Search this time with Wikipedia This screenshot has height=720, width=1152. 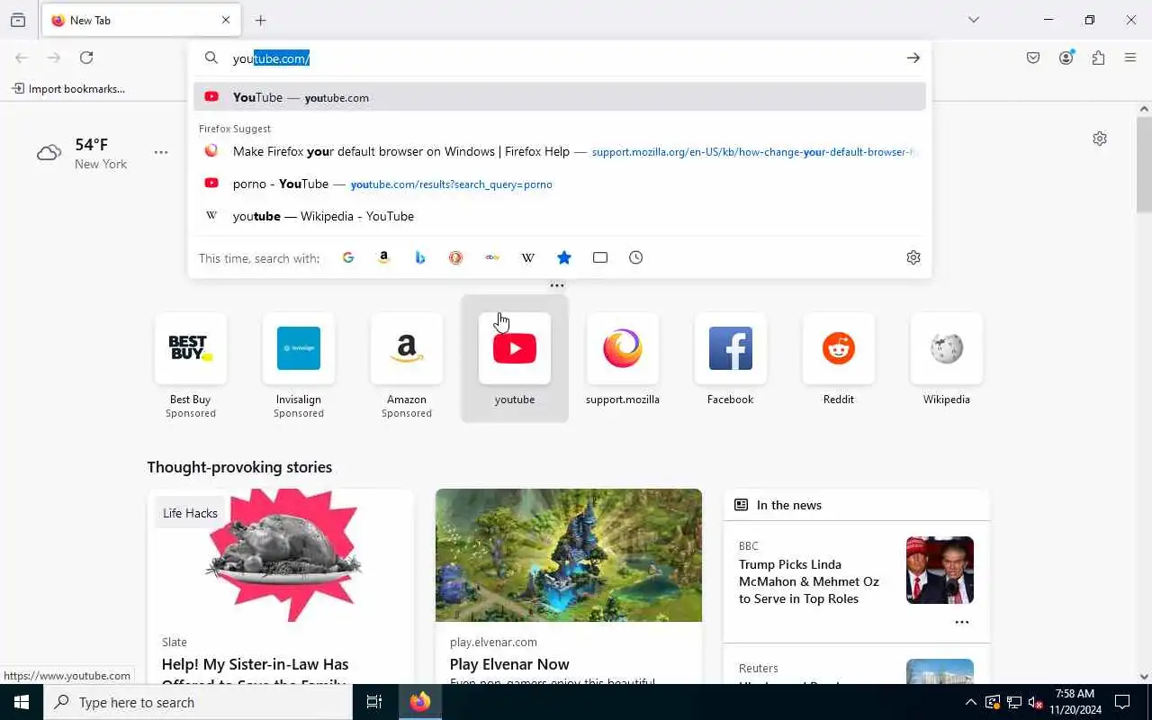click(x=528, y=257)
